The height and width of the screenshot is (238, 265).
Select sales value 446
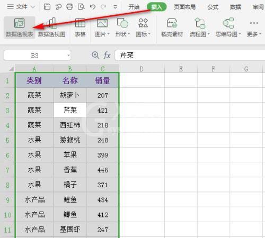pos(102,170)
